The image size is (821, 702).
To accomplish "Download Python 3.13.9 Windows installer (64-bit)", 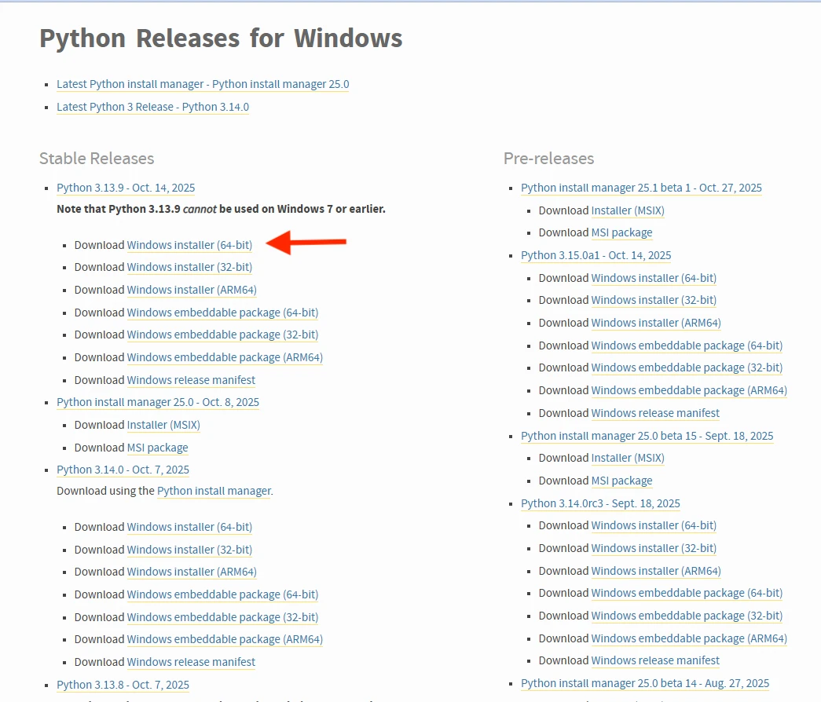I will coord(189,245).
